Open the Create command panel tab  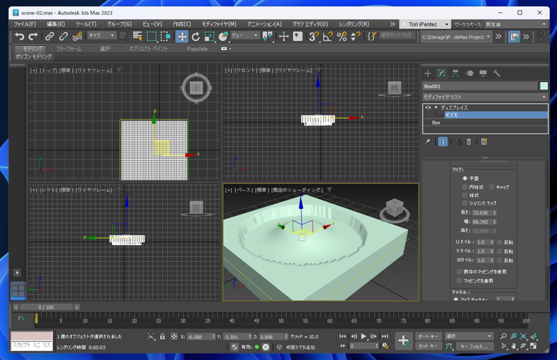tap(427, 73)
